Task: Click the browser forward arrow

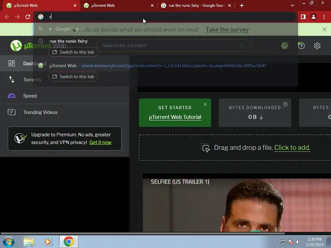Action: click(x=17, y=17)
